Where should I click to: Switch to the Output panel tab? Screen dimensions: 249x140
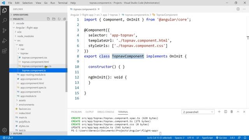89,112
